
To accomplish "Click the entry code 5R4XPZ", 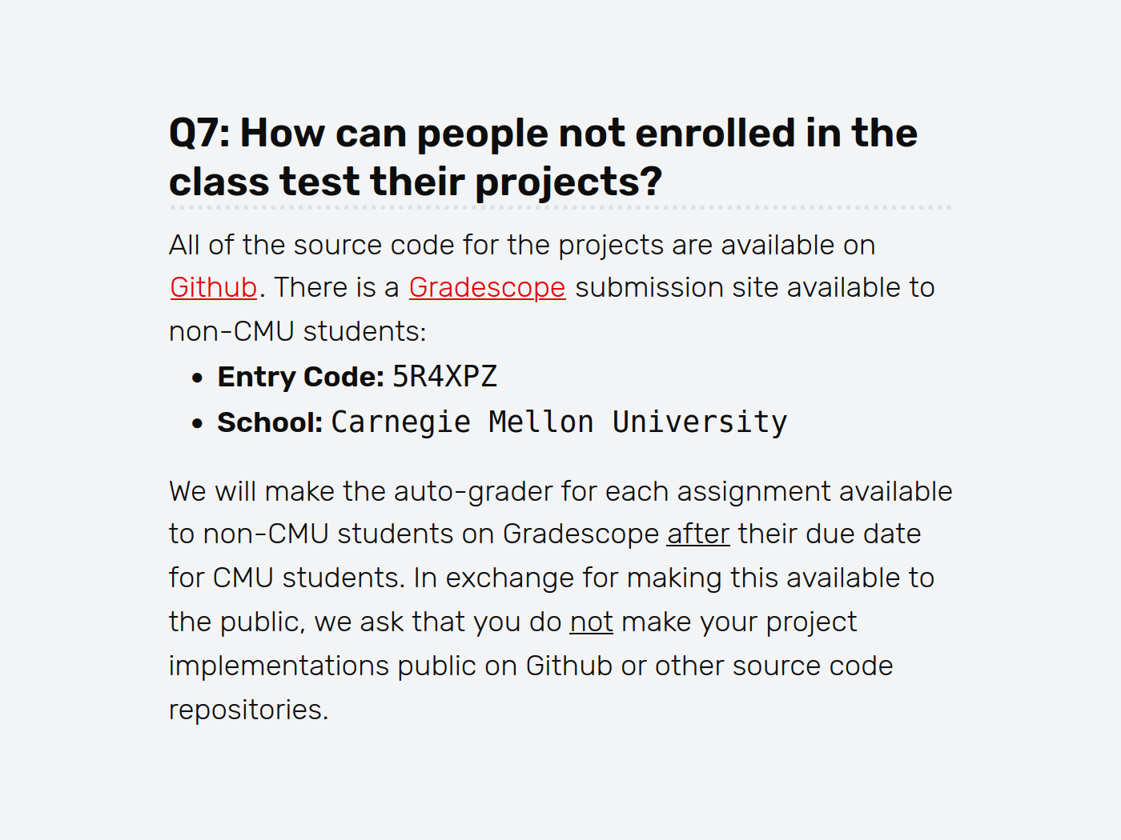I will pyautogui.click(x=444, y=376).
